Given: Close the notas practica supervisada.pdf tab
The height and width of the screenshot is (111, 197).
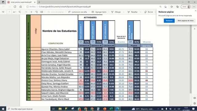Looking at the screenshot, I should (x=35, y=2).
